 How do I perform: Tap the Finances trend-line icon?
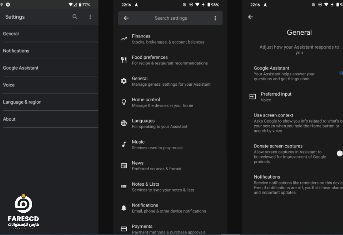[x=124, y=39]
